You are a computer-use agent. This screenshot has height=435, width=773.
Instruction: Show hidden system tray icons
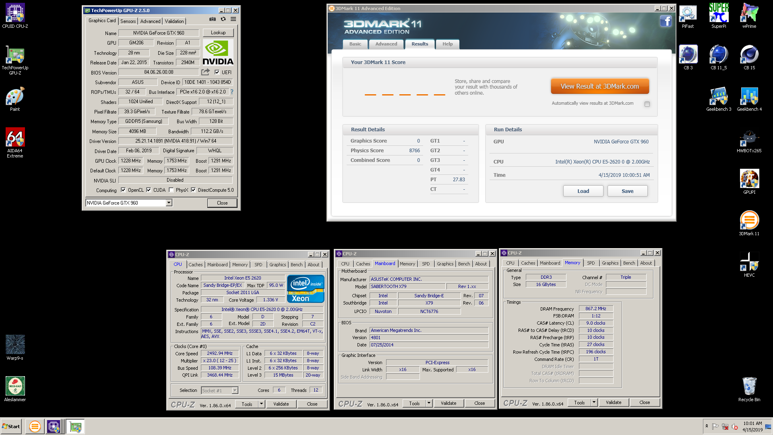[x=707, y=427]
